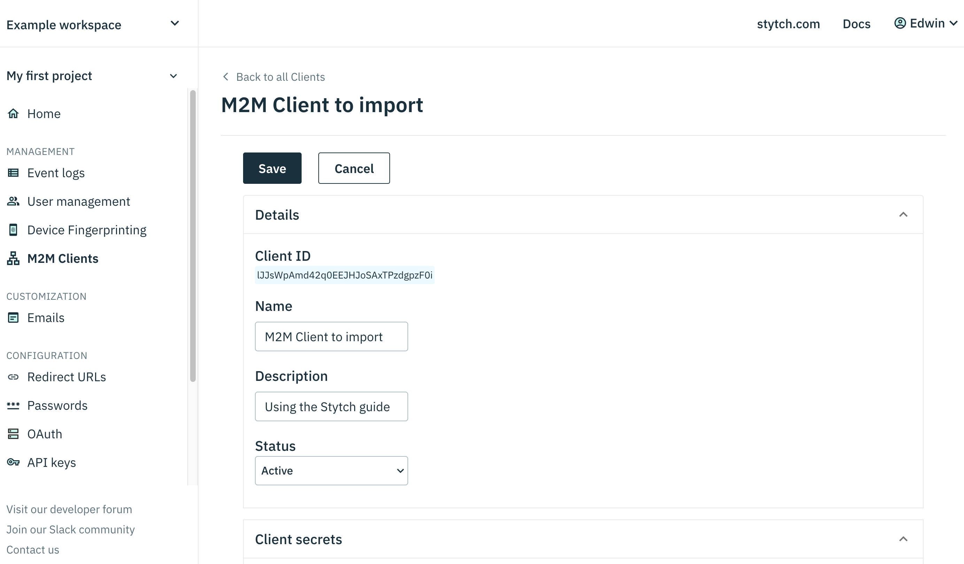Screen dimensions: 964x564
Task: Select M2M Clients in sidebar
Action: [63, 258]
